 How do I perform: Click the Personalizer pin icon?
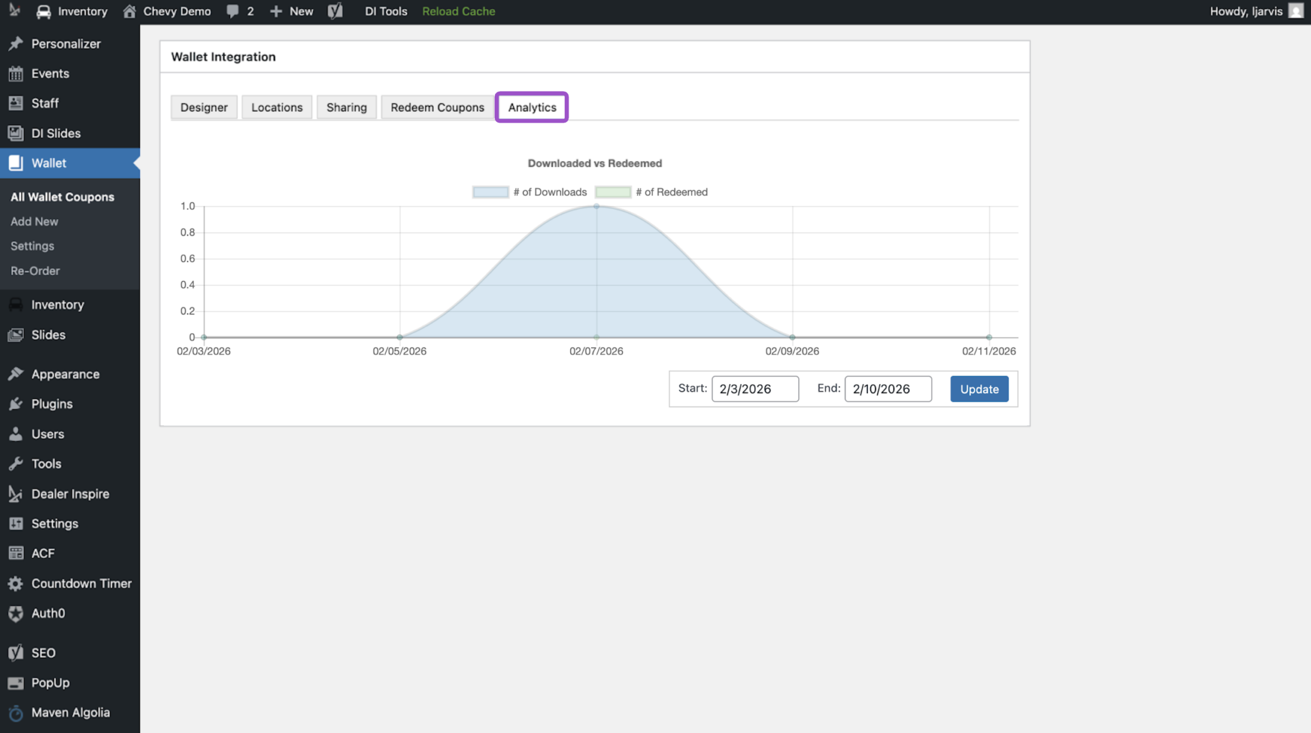[x=16, y=44]
